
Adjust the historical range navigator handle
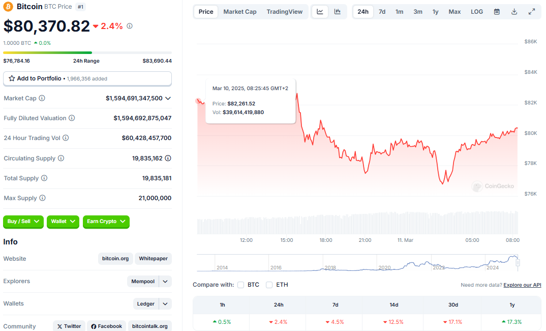(518, 263)
